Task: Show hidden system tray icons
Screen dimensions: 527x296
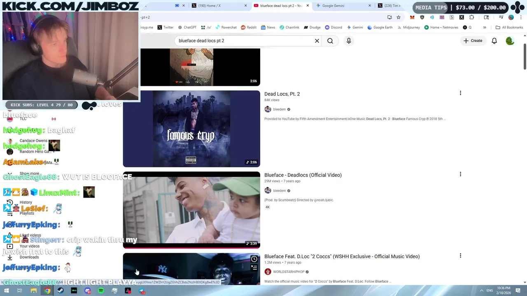Action: (481, 291)
